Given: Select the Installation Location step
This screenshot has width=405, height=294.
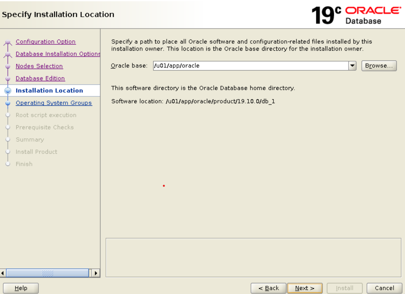Looking at the screenshot, I should tap(49, 91).
